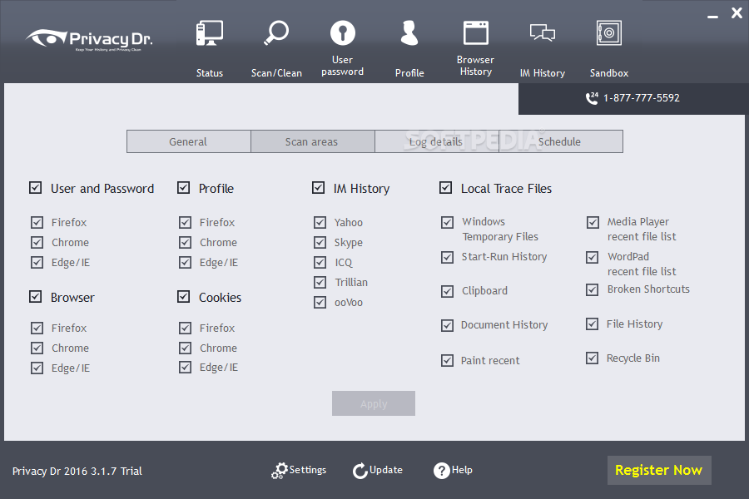
Task: Open Scan/Clean magnifier icon
Action: [x=276, y=32]
